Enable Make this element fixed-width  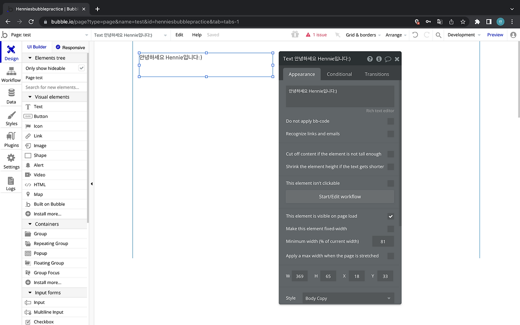390,229
